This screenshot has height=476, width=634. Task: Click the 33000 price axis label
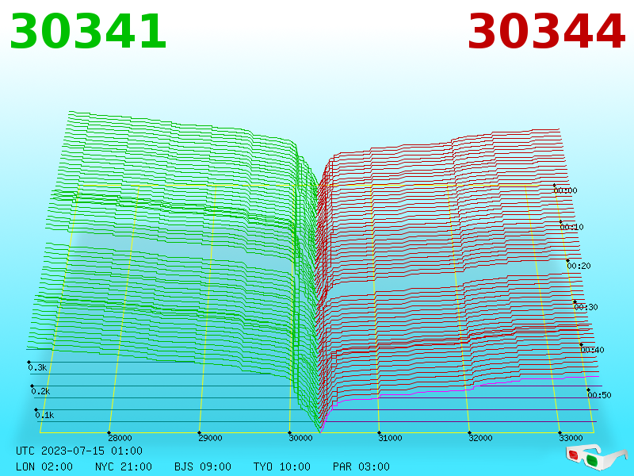pos(571,438)
